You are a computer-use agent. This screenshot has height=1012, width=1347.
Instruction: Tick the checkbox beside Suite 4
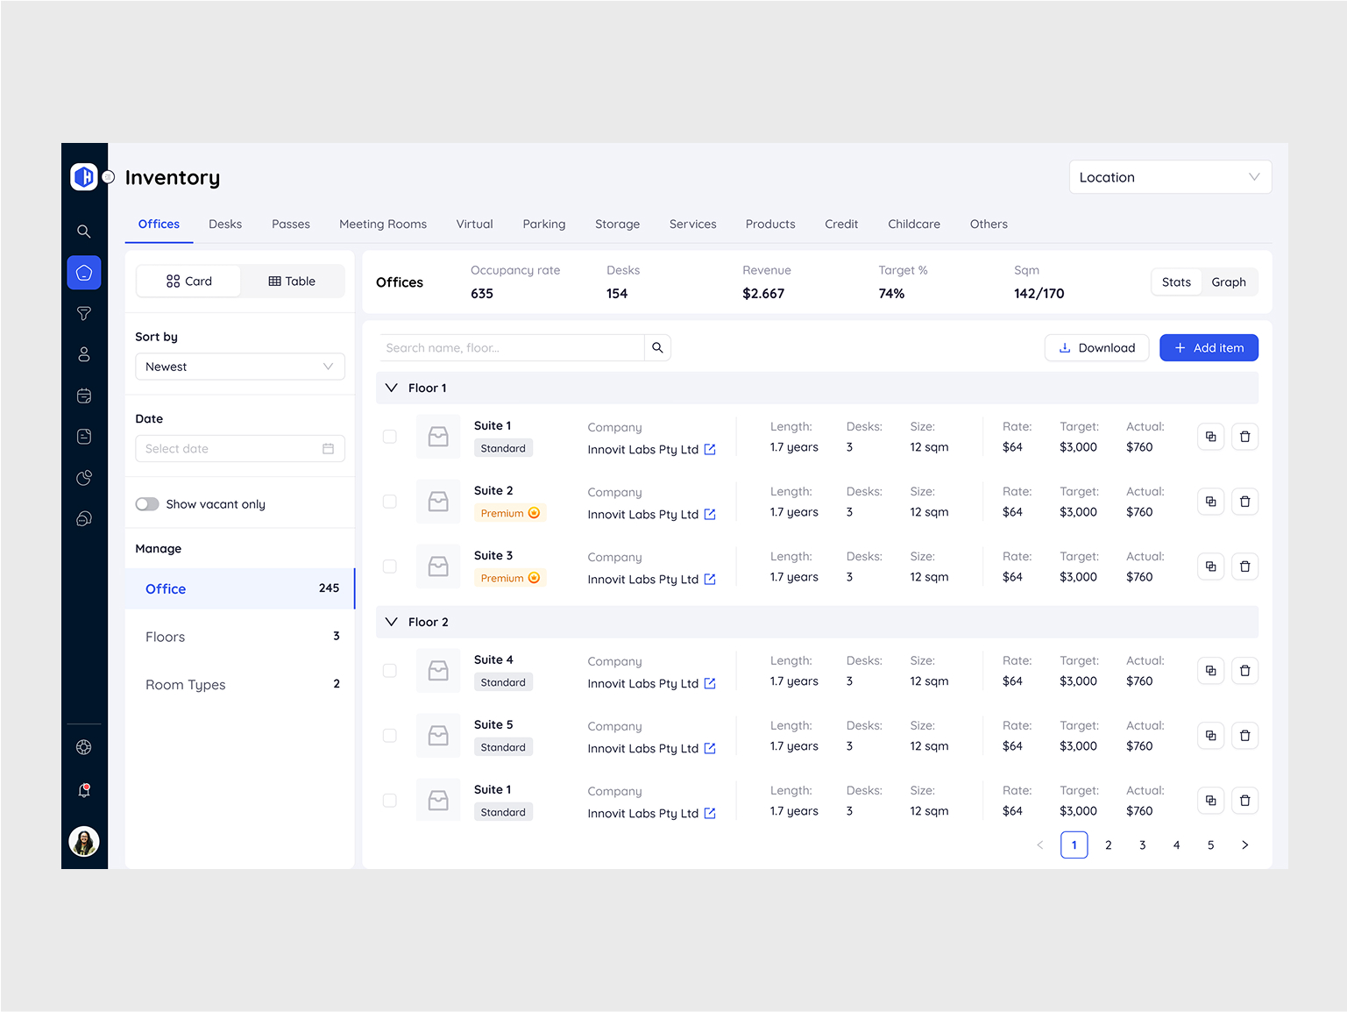point(389,670)
